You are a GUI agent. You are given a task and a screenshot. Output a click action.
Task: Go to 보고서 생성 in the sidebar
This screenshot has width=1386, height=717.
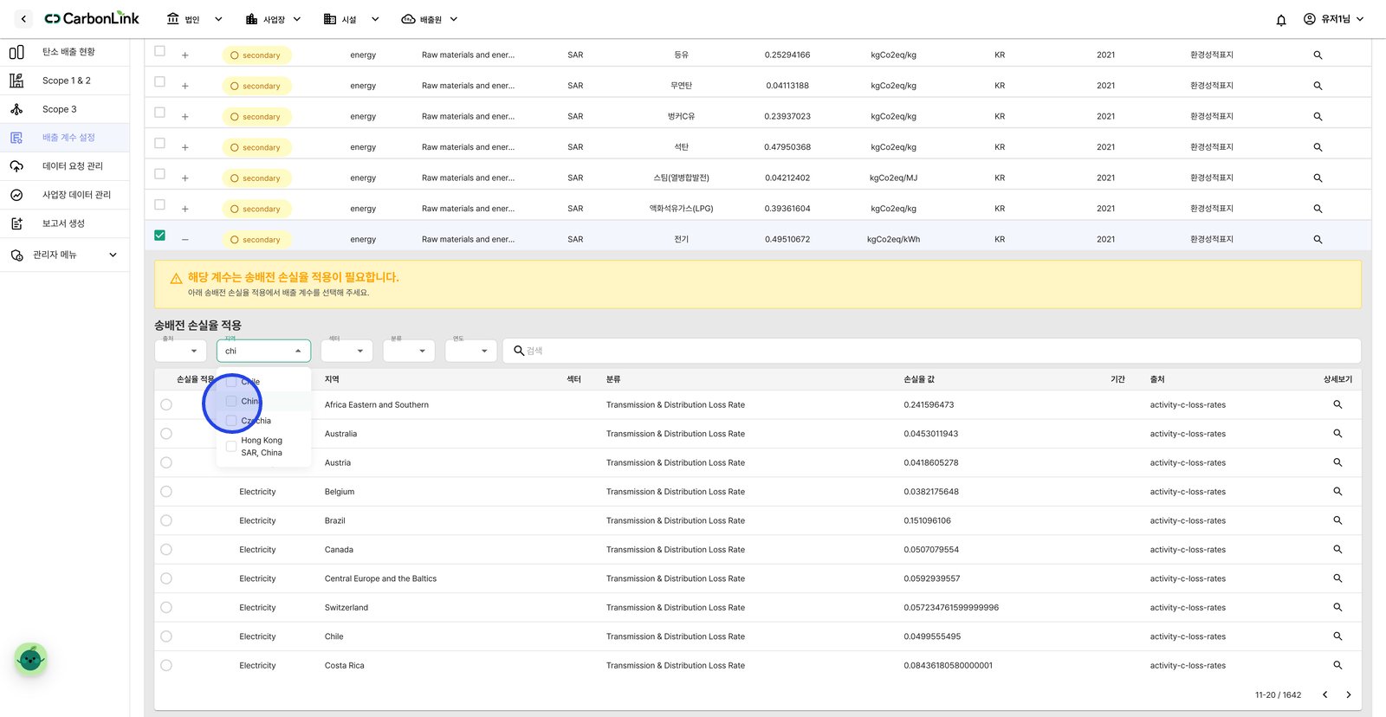(x=65, y=223)
